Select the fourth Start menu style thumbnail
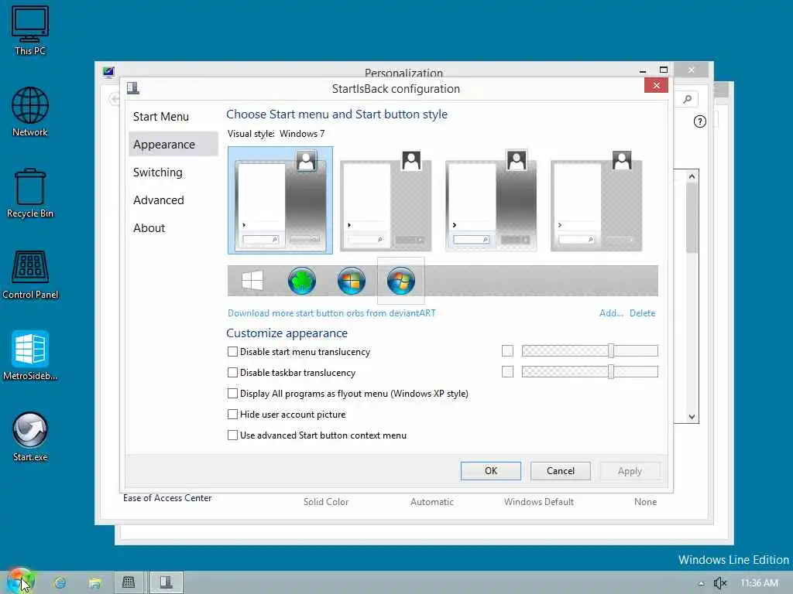793x594 pixels. pyautogui.click(x=596, y=200)
